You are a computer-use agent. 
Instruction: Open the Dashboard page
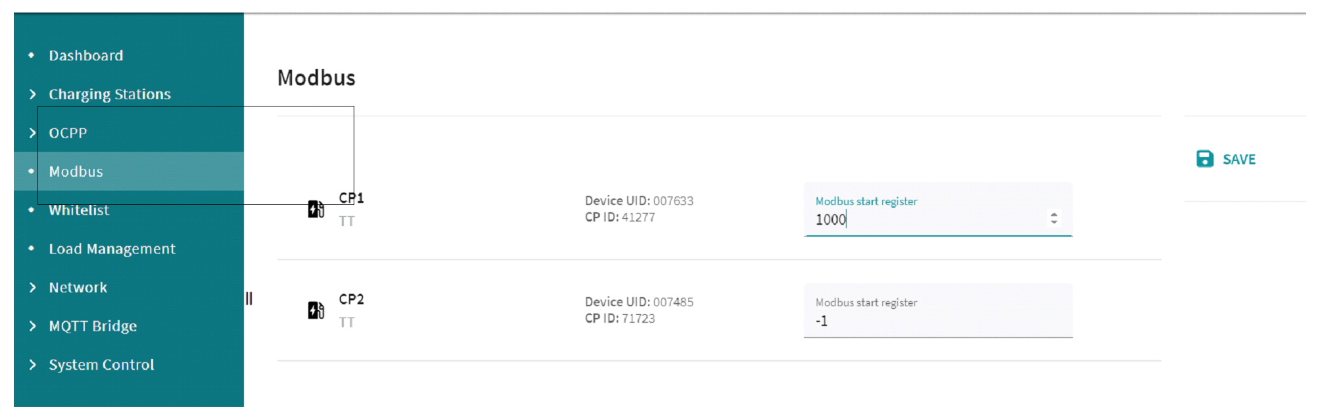(86, 56)
